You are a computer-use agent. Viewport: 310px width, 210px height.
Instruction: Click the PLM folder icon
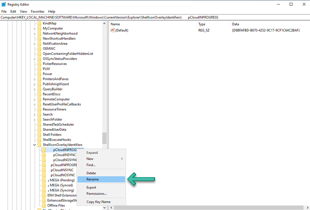39,69
